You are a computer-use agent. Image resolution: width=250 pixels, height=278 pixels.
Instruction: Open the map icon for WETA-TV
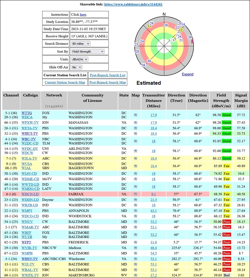point(135,128)
